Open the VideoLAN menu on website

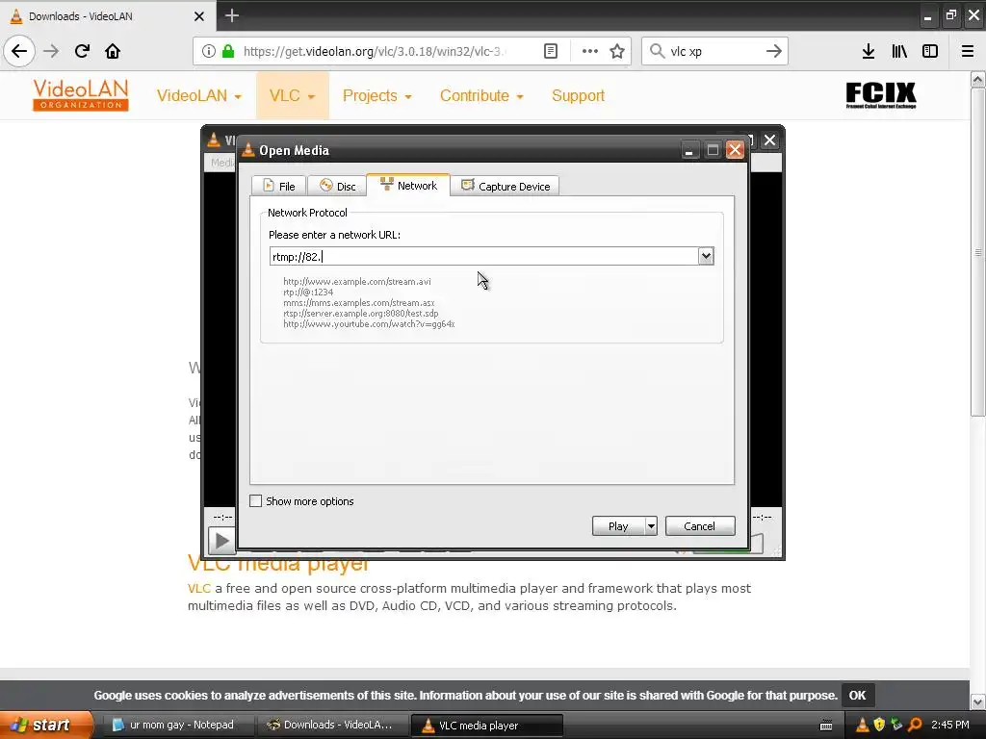[x=198, y=95]
